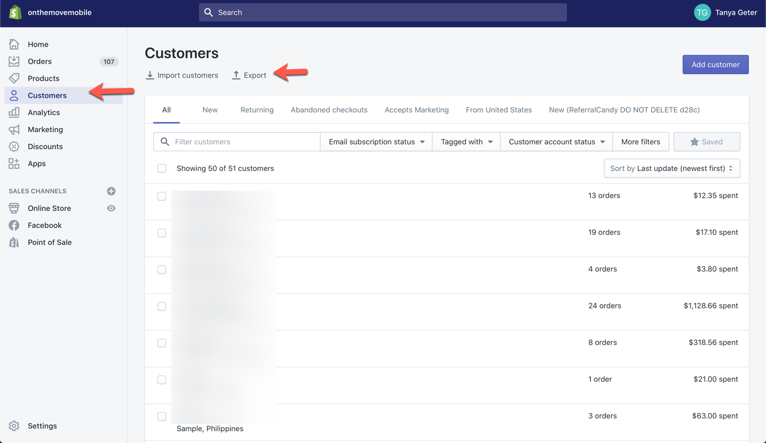Check the customer with 1 order
The height and width of the screenshot is (443, 766).
162,380
